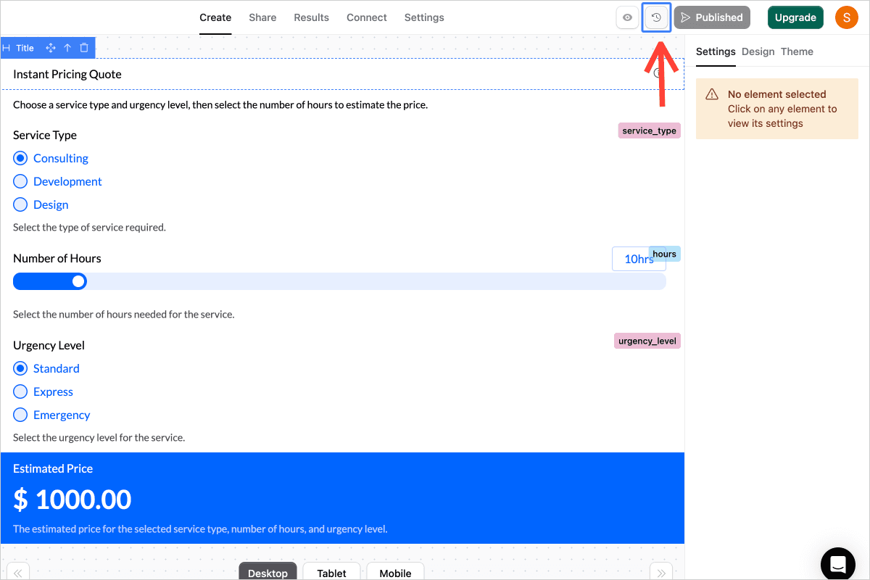Click 'The estimated price for the selected' description
The image size is (870, 580).
tap(200, 529)
